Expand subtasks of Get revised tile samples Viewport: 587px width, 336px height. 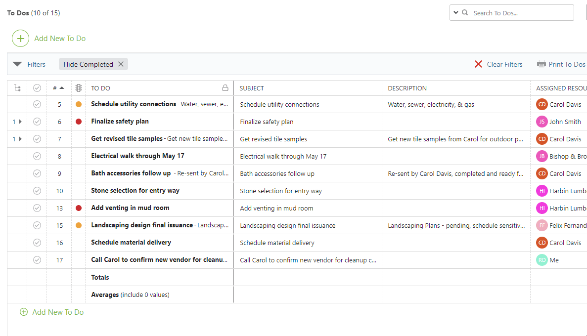click(x=20, y=139)
